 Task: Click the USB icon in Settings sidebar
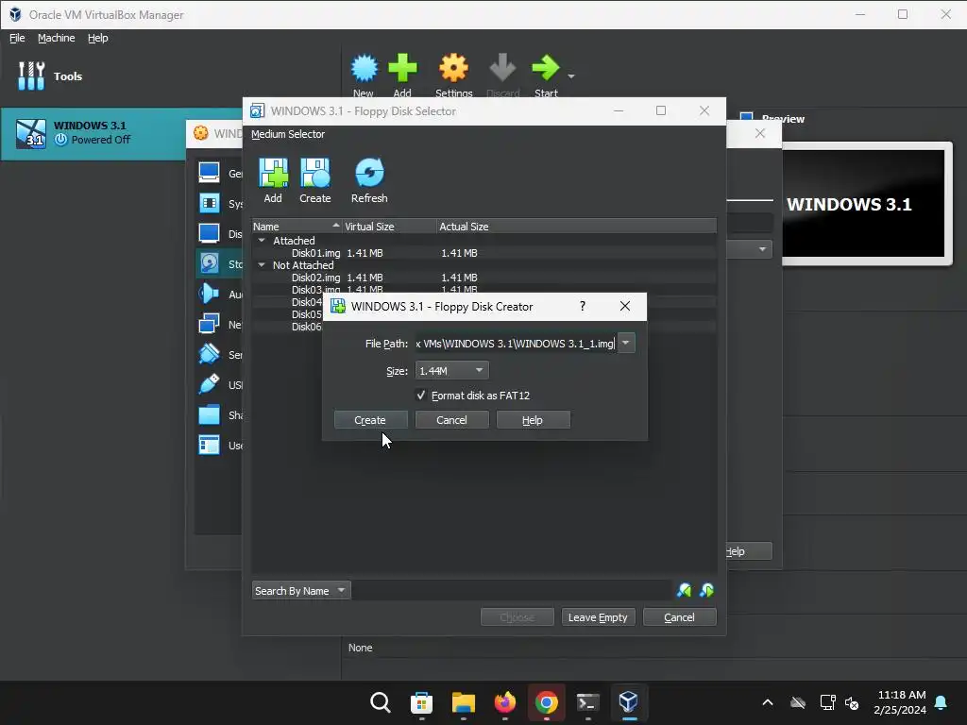pyautogui.click(x=209, y=385)
